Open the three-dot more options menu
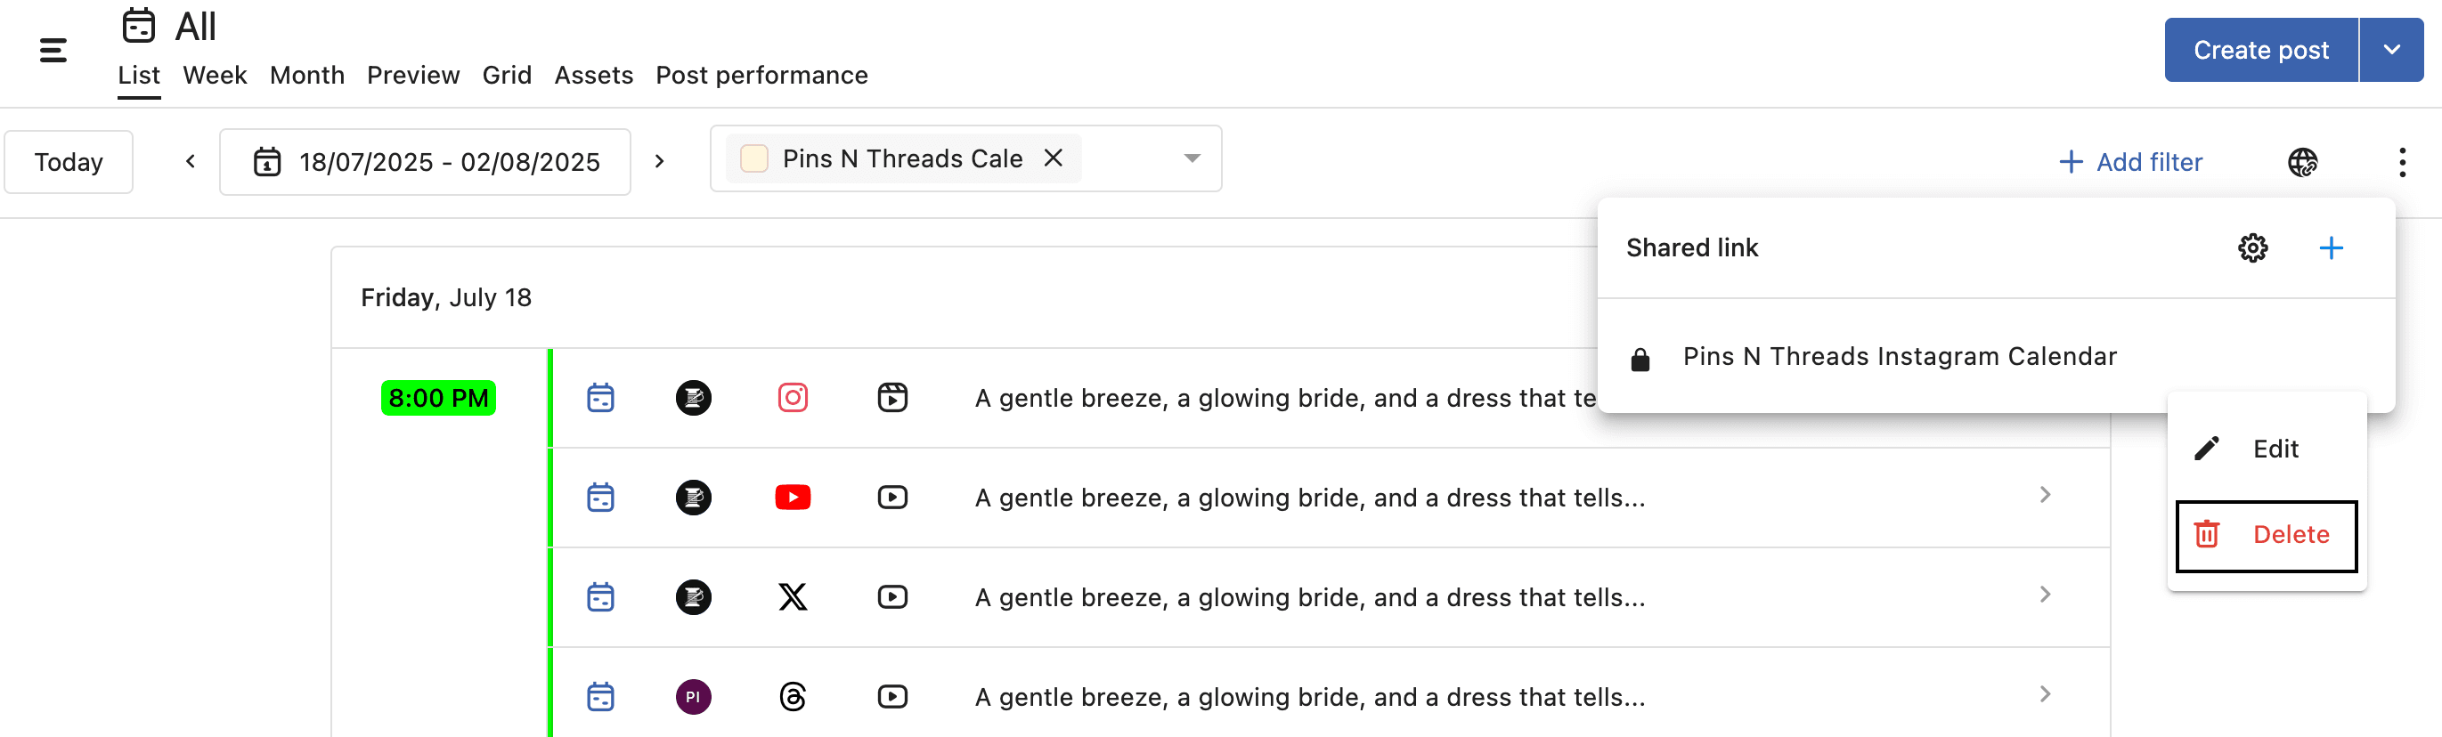 (2401, 162)
